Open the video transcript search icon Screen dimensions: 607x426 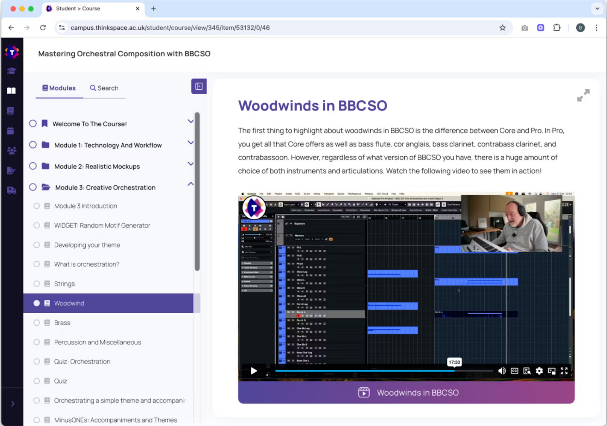tap(527, 371)
